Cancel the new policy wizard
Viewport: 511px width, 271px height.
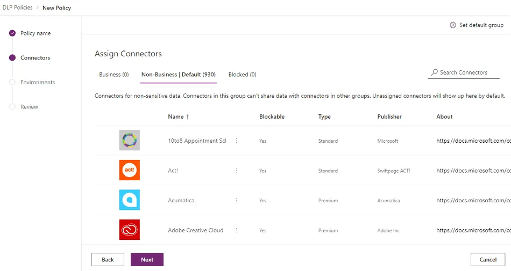[x=487, y=260]
